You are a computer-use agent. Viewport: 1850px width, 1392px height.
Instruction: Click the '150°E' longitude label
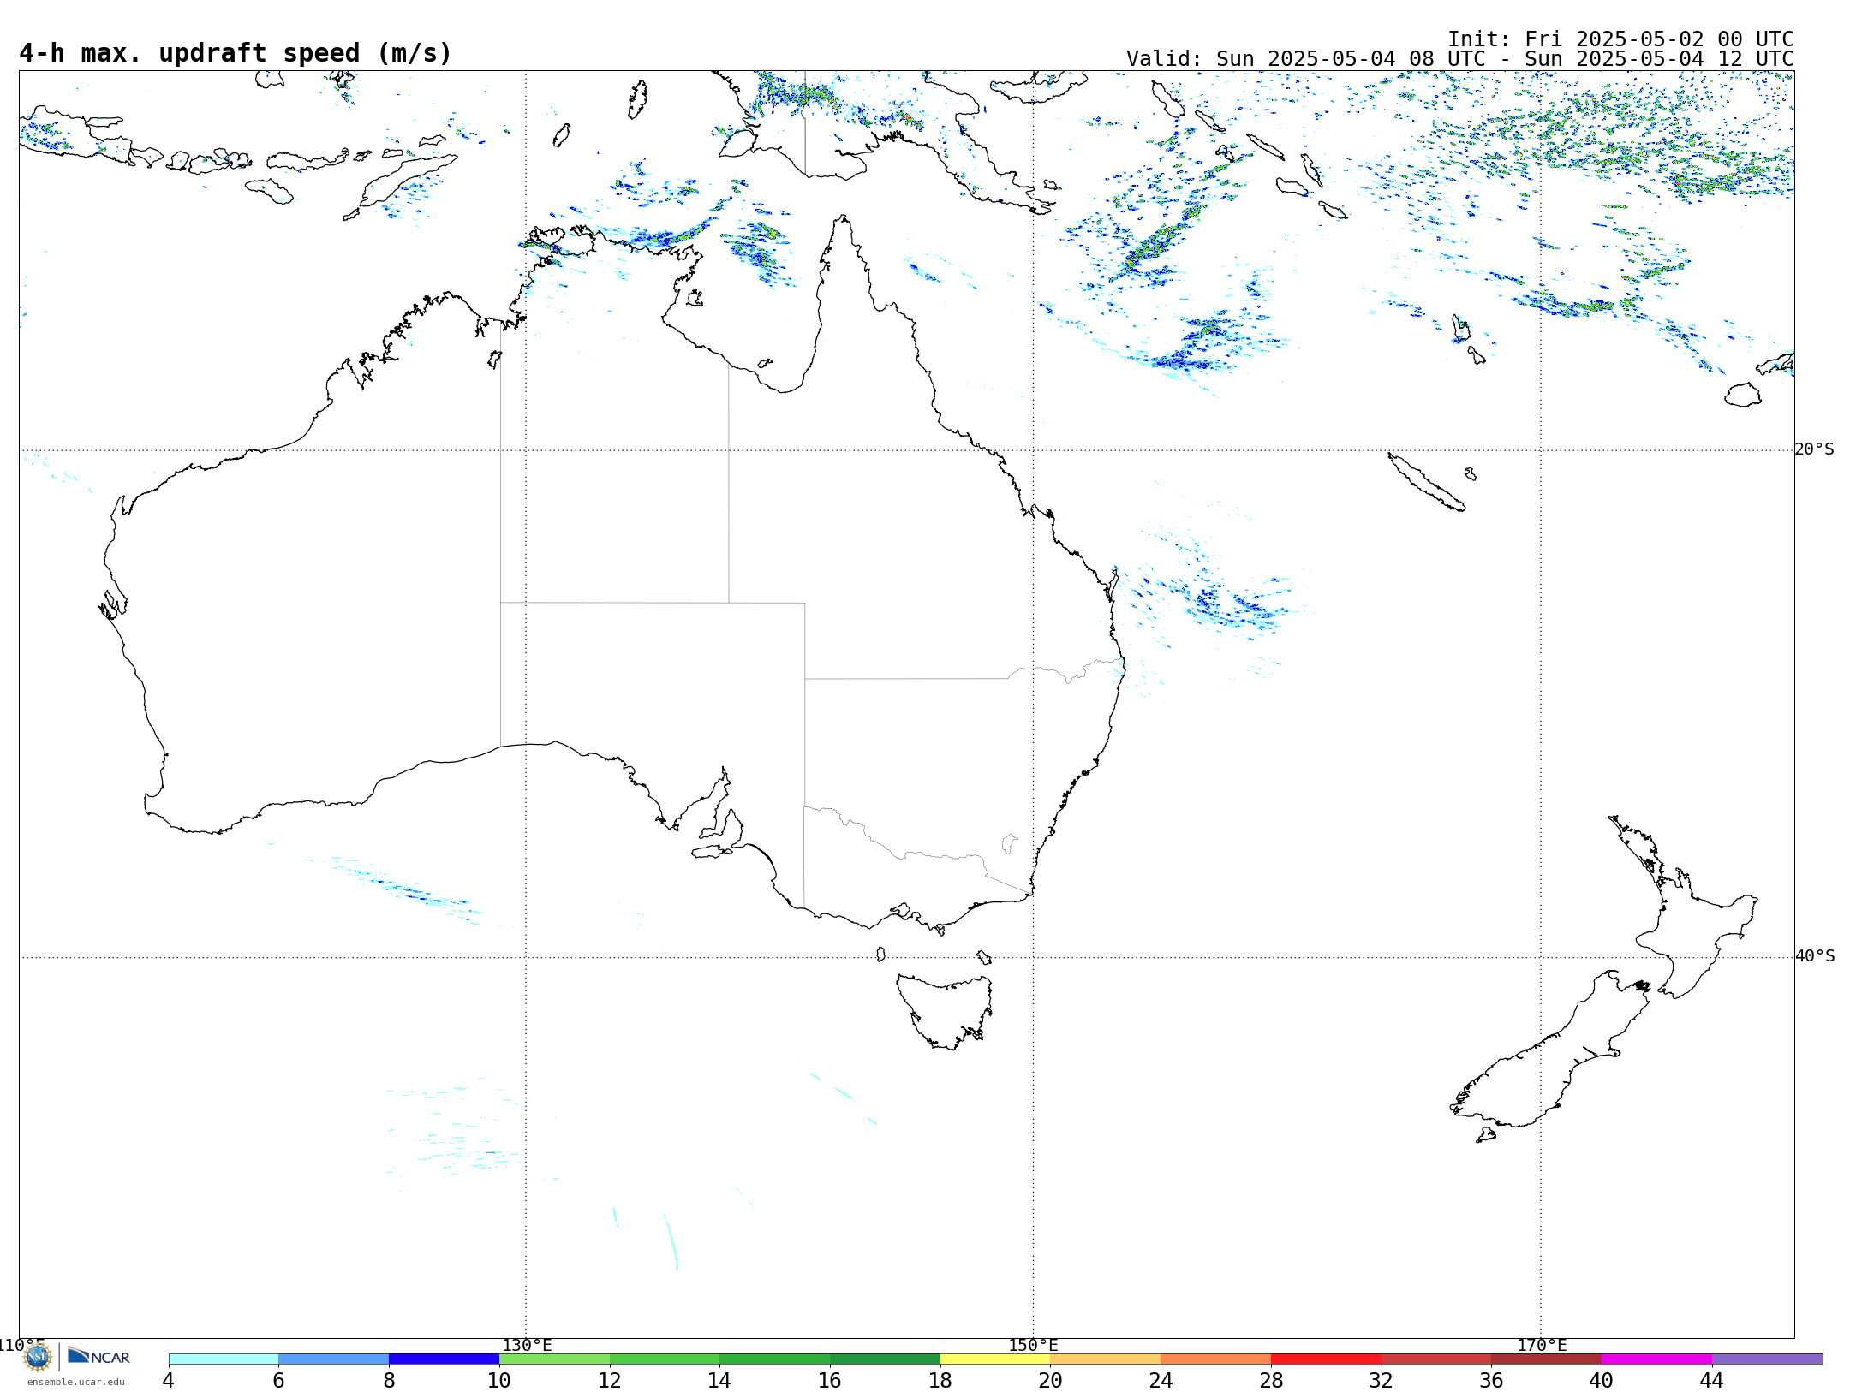[1033, 1345]
